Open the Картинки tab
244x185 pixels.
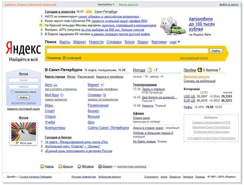[x=159, y=42]
